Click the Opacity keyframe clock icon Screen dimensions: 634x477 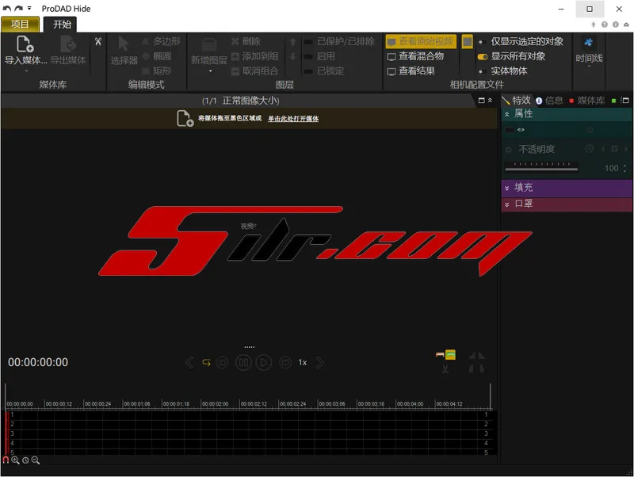(590, 149)
